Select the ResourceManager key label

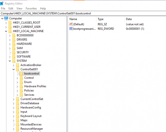coord(32,129)
